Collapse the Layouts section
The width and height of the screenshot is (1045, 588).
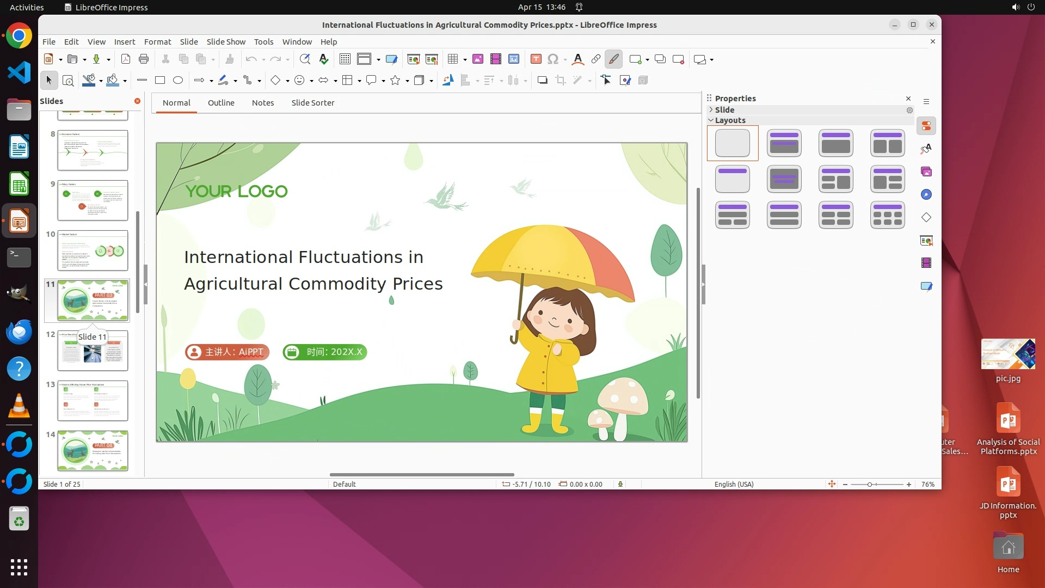pos(711,120)
